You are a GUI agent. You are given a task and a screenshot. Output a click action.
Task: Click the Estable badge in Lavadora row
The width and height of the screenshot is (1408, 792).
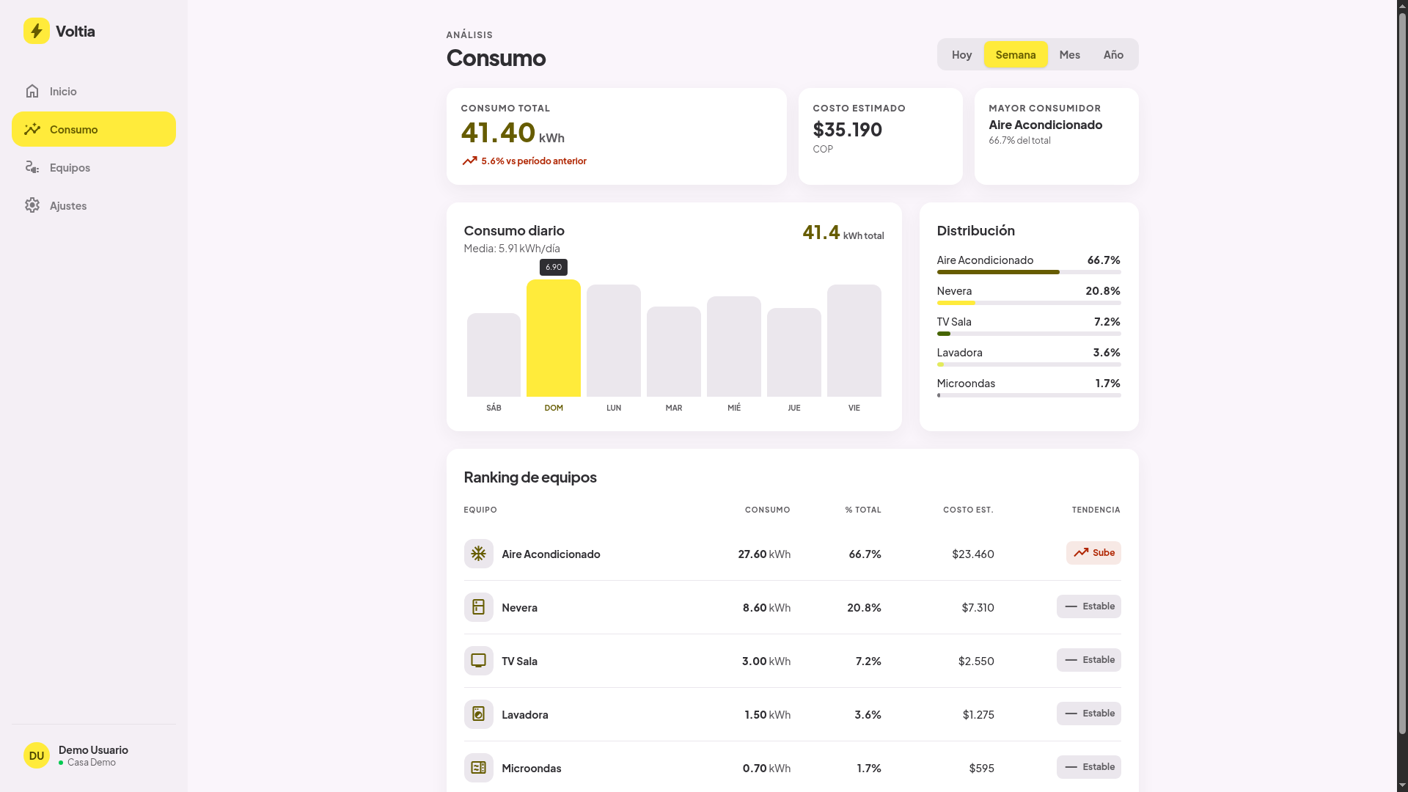(x=1088, y=714)
